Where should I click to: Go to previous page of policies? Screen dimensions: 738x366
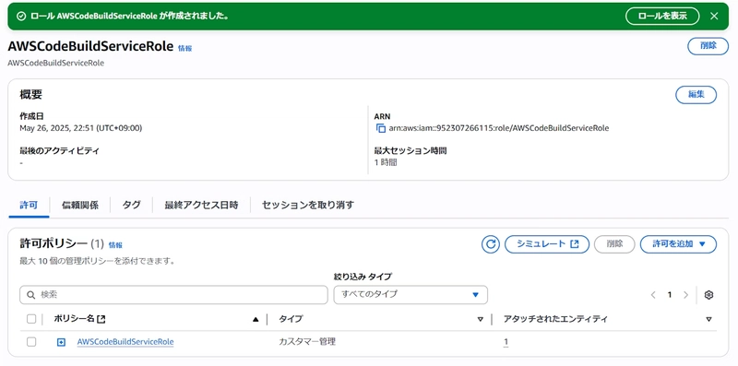653,295
